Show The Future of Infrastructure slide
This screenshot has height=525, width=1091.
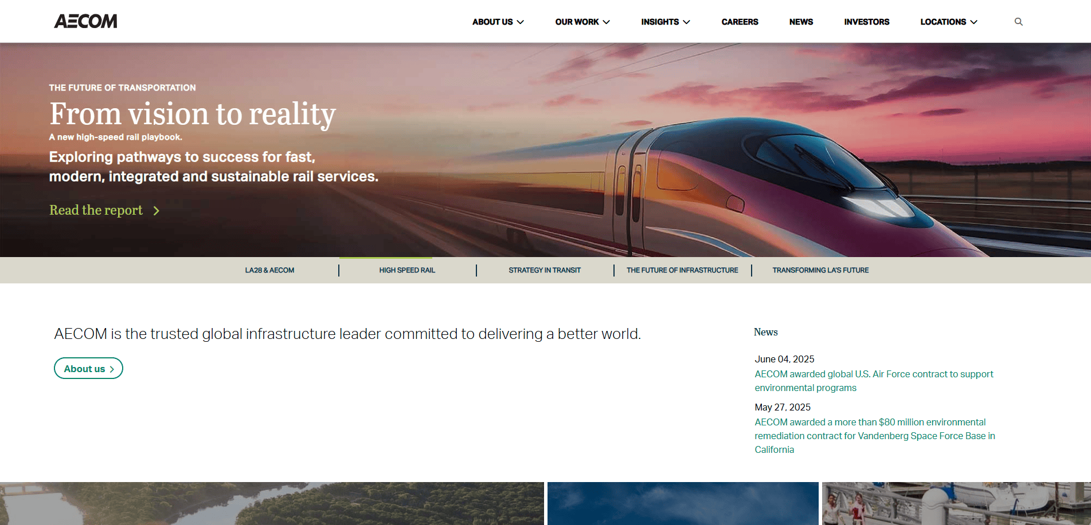click(682, 270)
